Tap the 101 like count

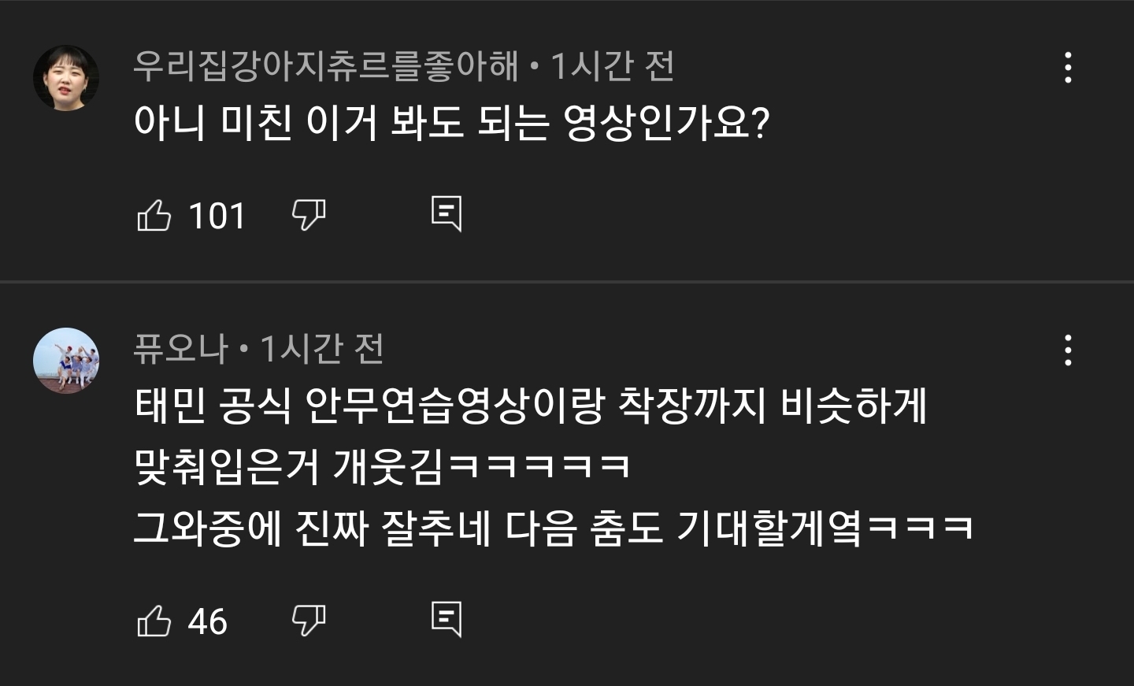pos(217,216)
